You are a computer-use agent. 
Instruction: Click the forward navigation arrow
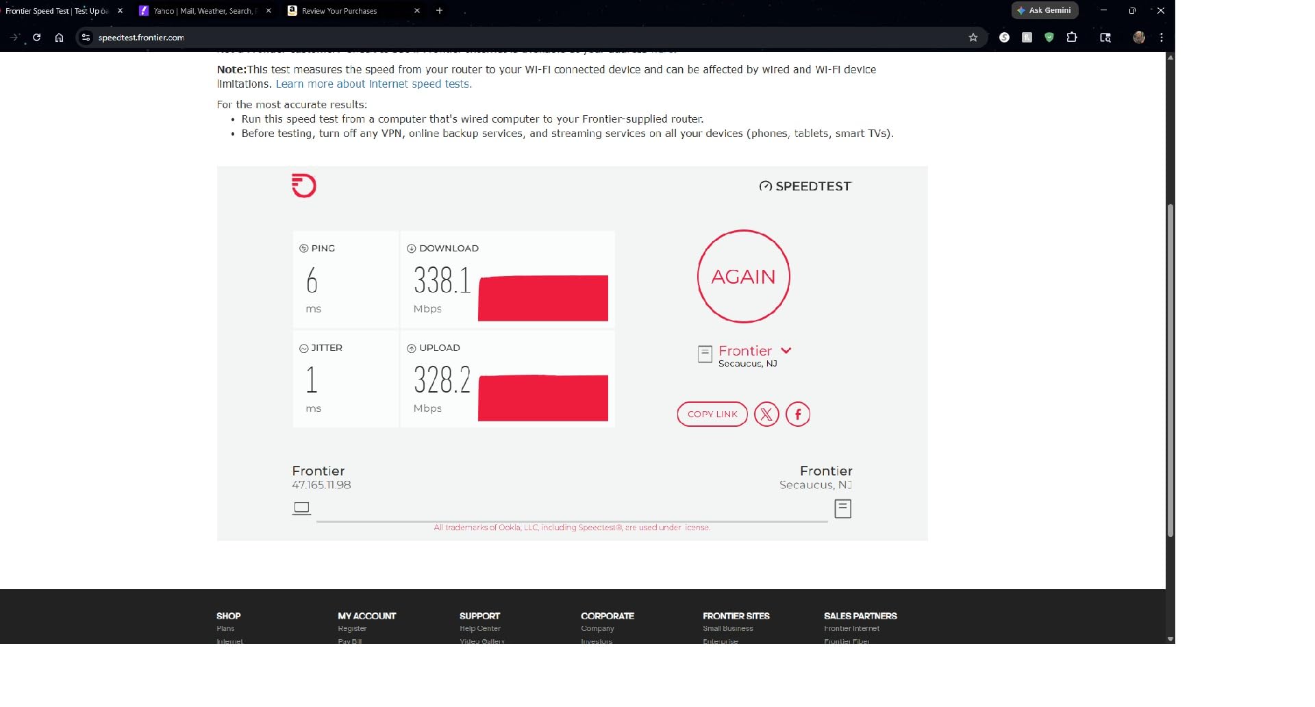coord(15,38)
